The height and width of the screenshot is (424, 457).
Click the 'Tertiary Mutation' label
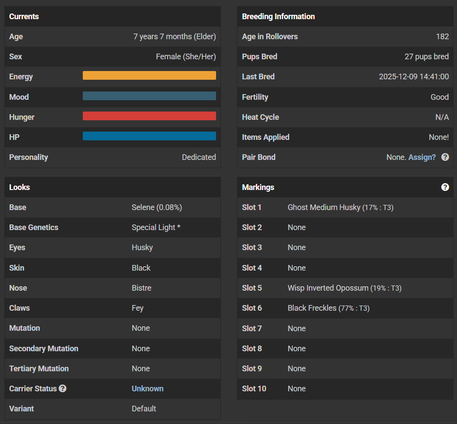(39, 369)
